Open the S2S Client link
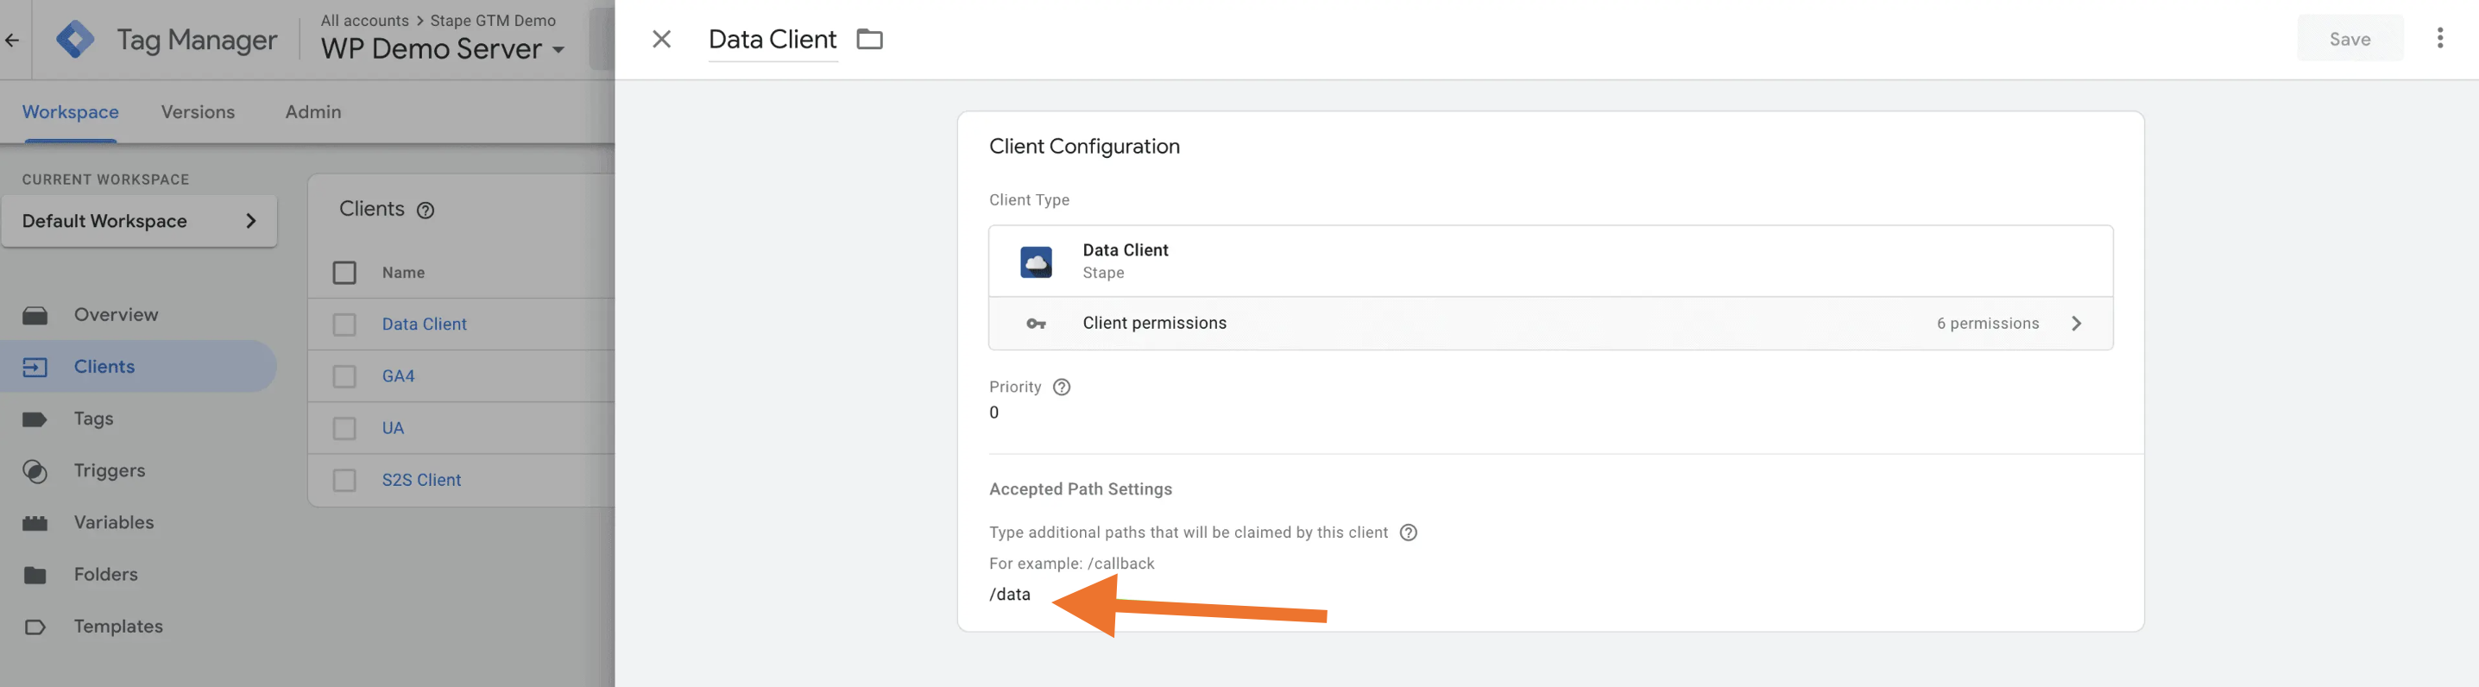This screenshot has width=2479, height=687. pyautogui.click(x=421, y=480)
